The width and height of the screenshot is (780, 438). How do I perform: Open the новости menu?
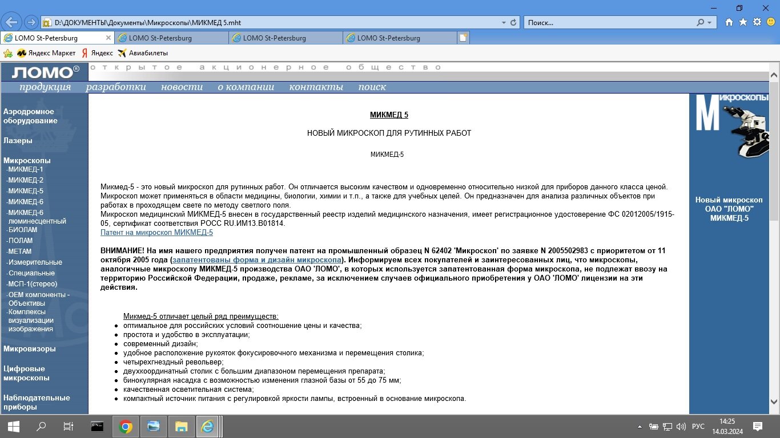(182, 87)
